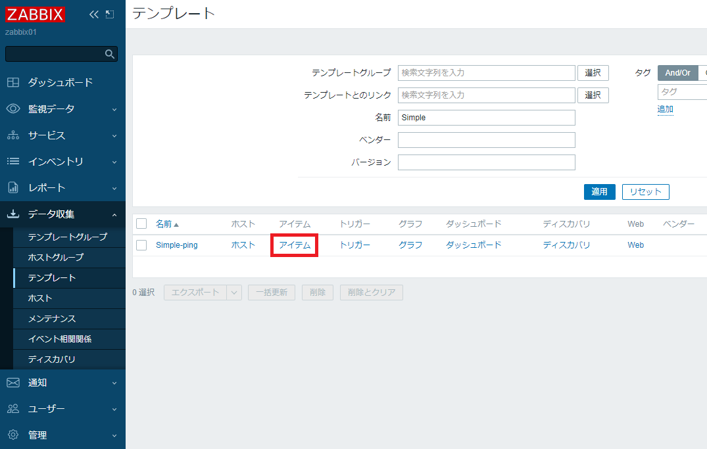Image resolution: width=707 pixels, height=449 pixels.
Task: Collapse the sidebar with the double-chevron icon
Action: [x=93, y=14]
